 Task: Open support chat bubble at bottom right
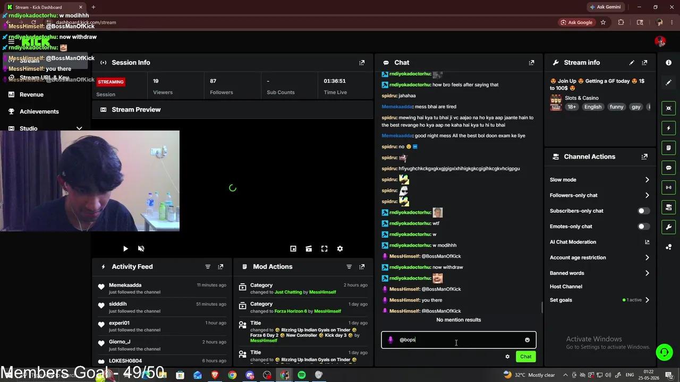664,352
